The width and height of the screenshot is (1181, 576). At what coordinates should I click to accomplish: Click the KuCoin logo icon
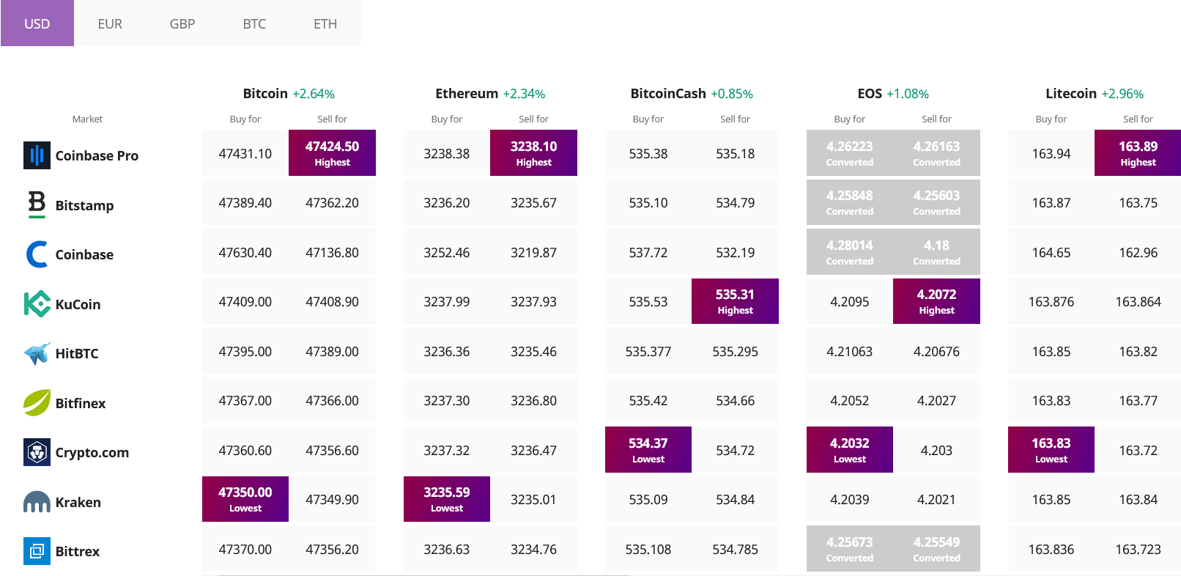37,303
